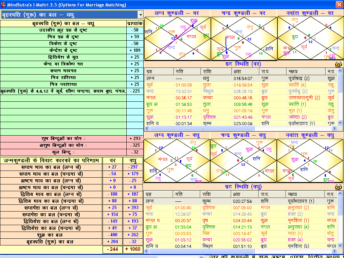344x258 pixels.
Task: Close the Options For Marriage Matching window
Action: 339,4
